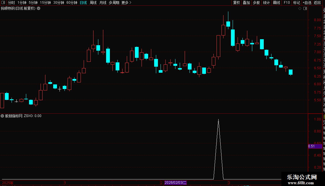Click the diamond marker icon above the chart
The height and width of the screenshot is (186, 325).
(300, 9)
